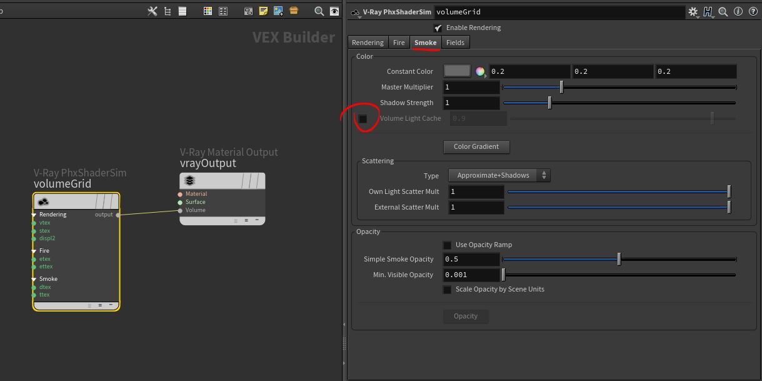Click the Houdini H help icon in parameter pane
This screenshot has width=762, height=381.
708,11
